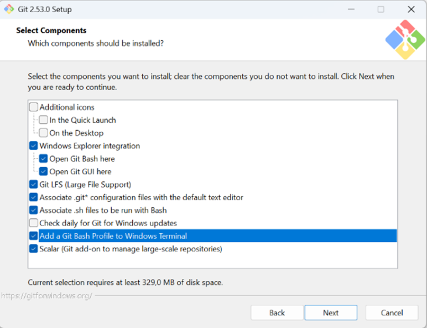Uncheck Add a Git Bash Profile checkbox
427x328 pixels.
coord(33,236)
